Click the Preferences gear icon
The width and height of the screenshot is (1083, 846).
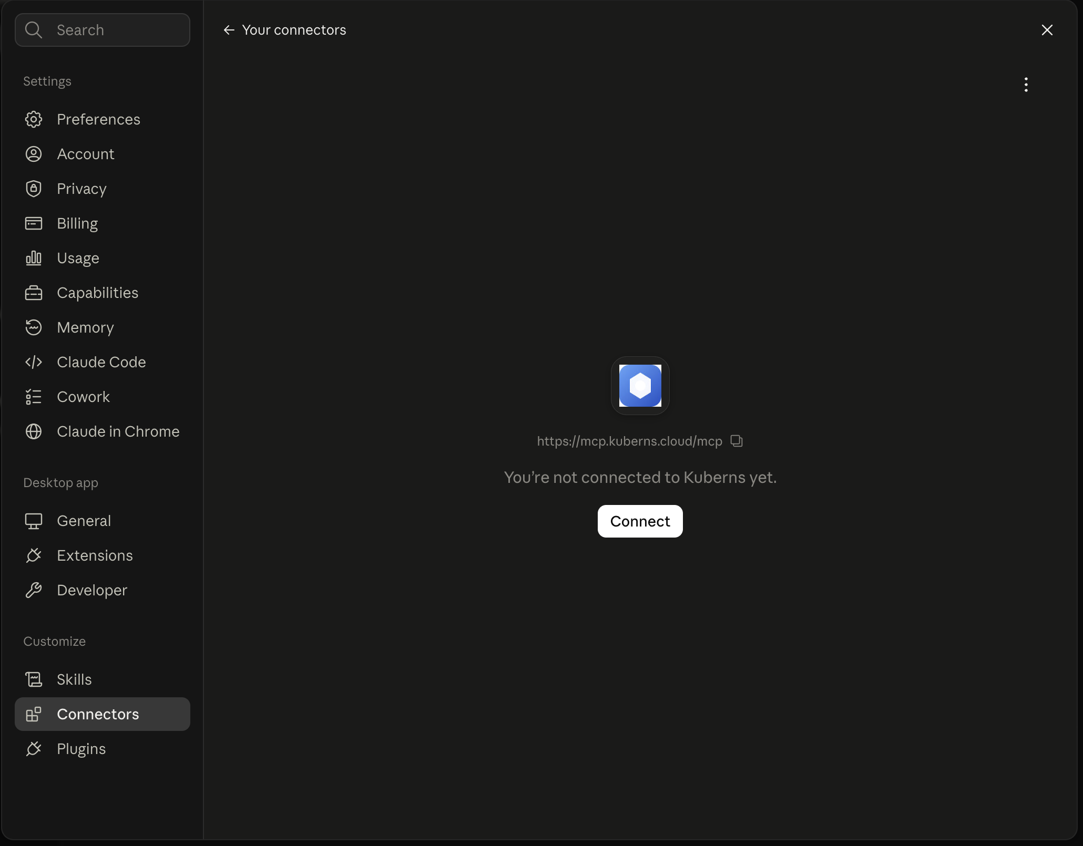coord(34,119)
